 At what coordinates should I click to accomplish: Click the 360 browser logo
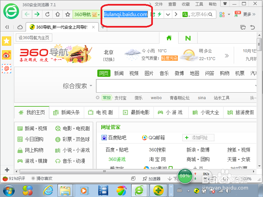(11, 11)
